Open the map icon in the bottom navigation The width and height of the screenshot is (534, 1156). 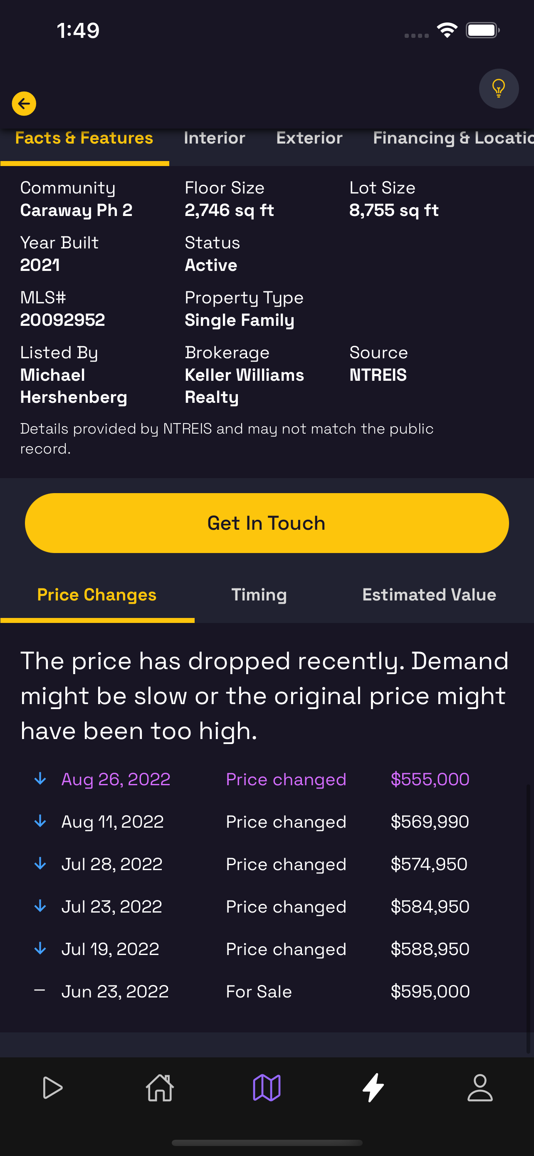[267, 1088]
